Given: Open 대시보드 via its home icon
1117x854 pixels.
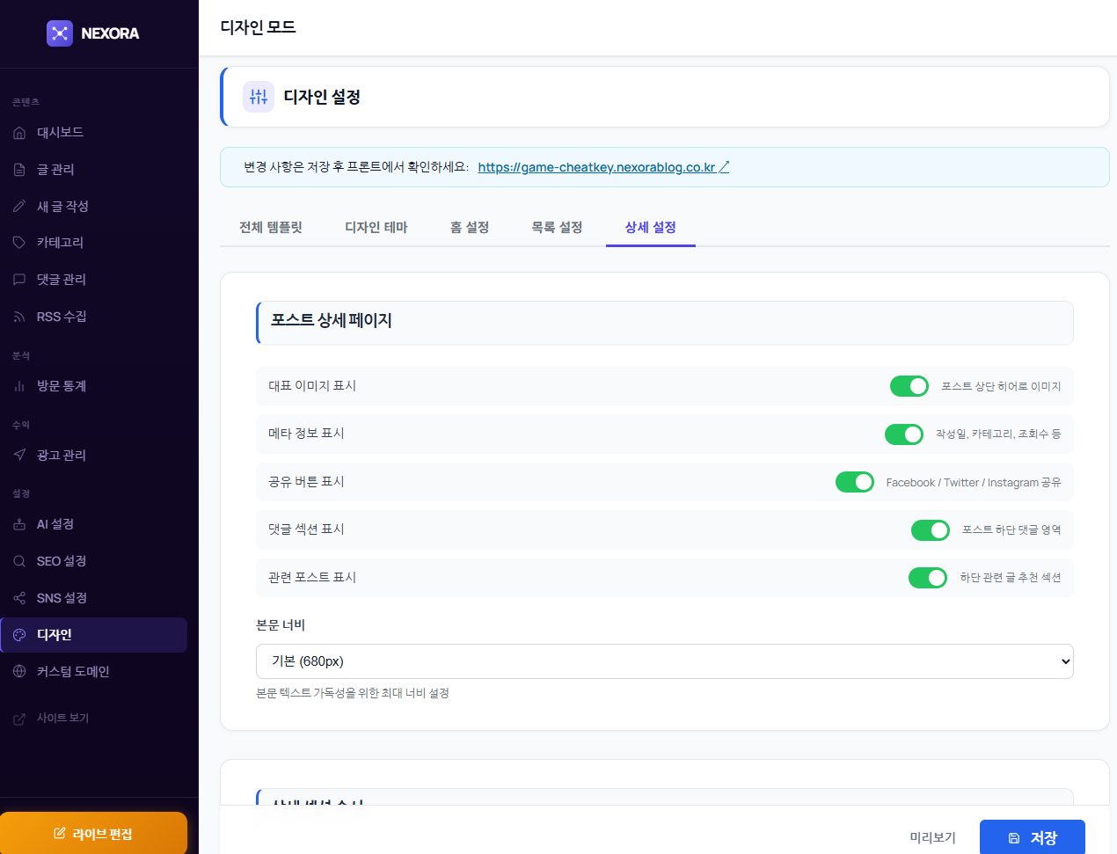Looking at the screenshot, I should pos(19,133).
